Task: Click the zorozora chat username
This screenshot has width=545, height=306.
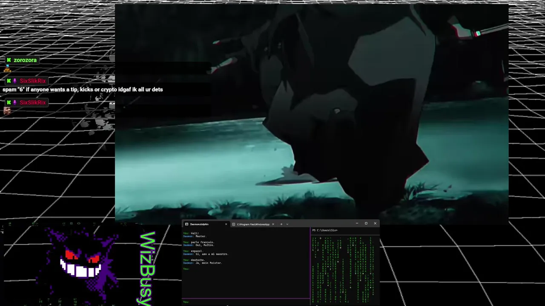Action: 25,60
